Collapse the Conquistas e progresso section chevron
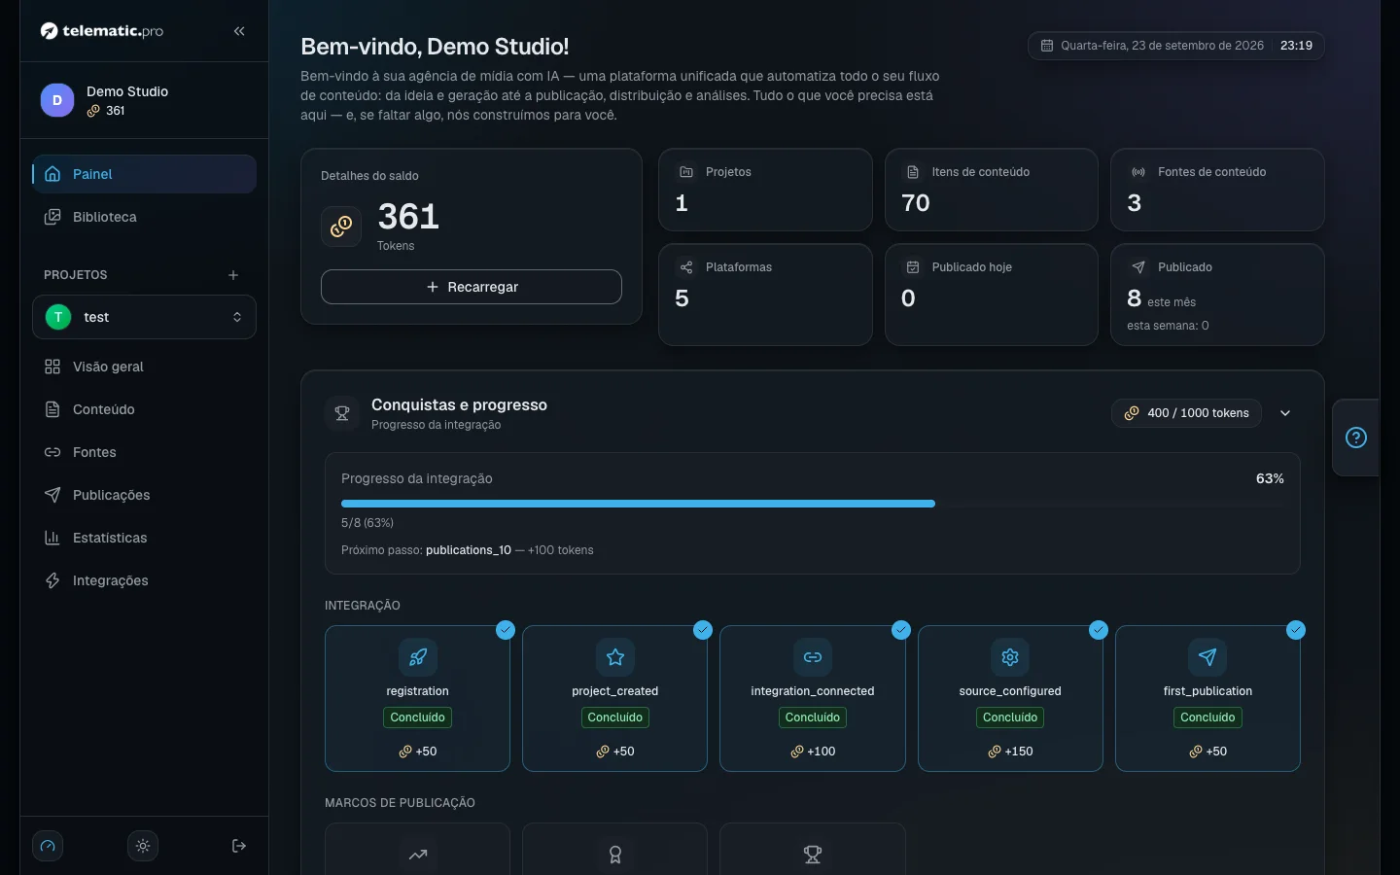Viewport: 1400px width, 875px height. (x=1285, y=413)
